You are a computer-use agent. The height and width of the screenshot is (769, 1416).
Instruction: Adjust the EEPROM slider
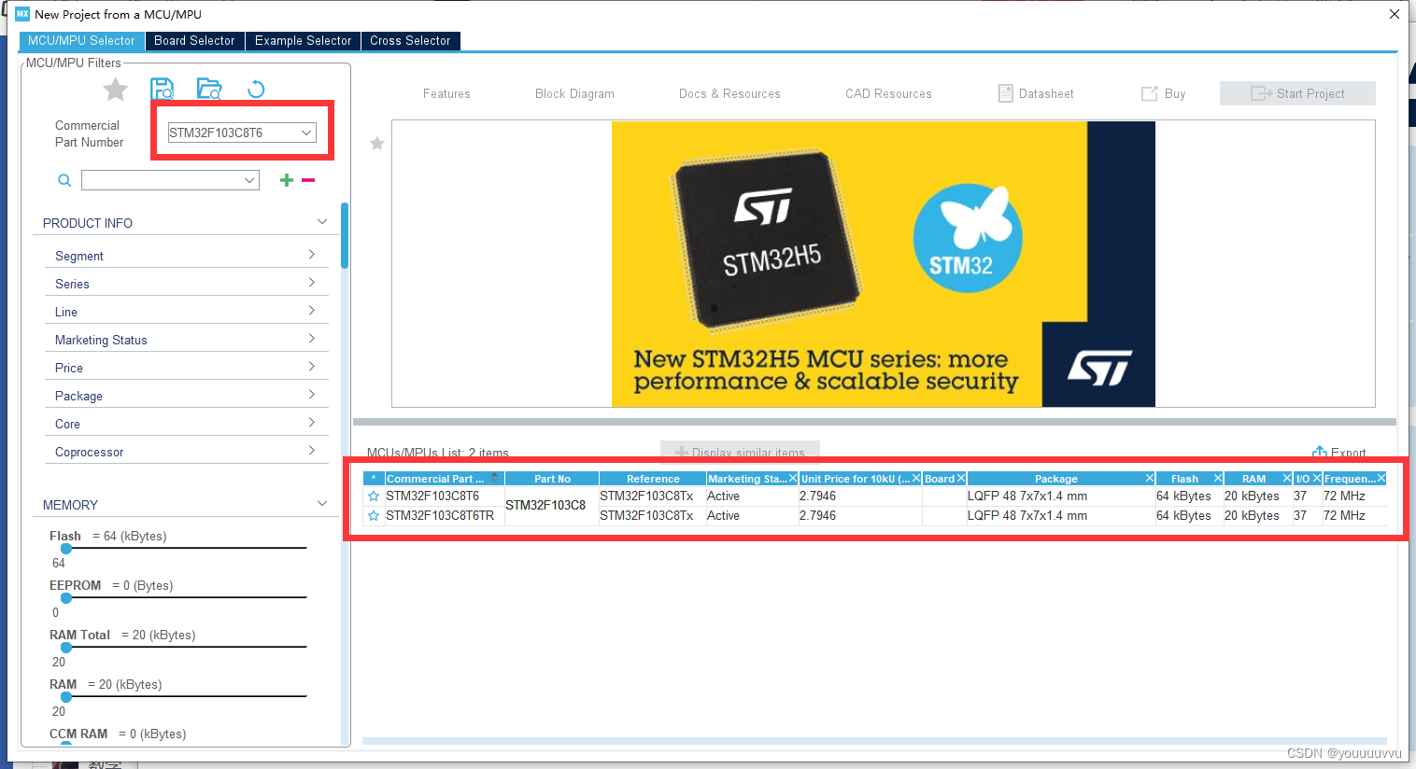(x=66, y=598)
